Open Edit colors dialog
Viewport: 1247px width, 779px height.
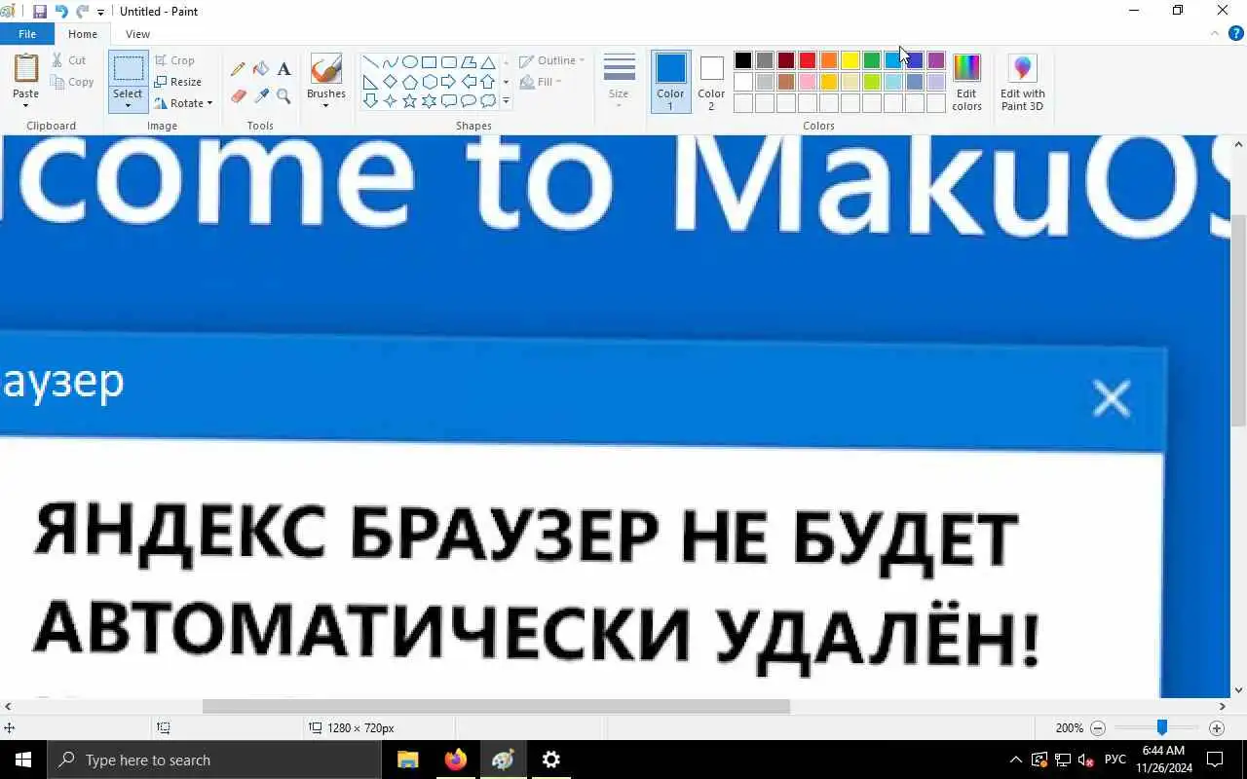pos(966,81)
